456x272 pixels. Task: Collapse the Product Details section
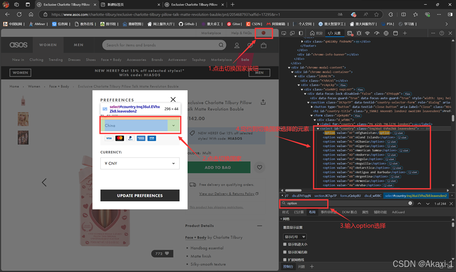[x=259, y=225]
